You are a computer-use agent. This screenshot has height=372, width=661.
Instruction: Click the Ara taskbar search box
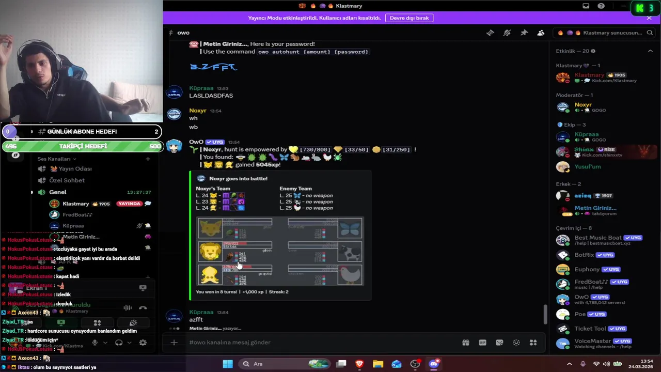point(286,364)
